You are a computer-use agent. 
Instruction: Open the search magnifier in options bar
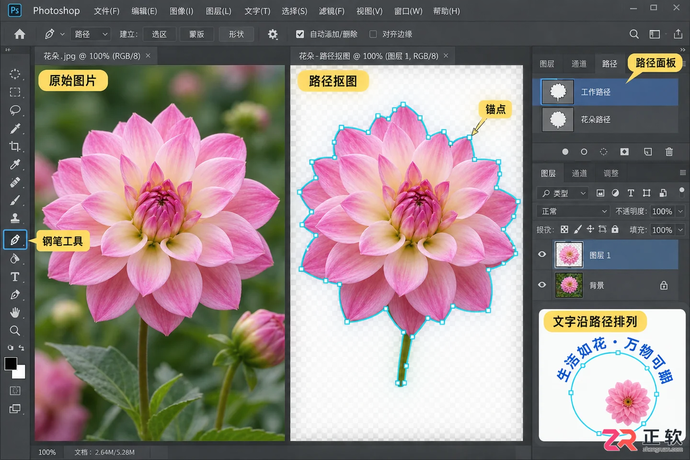(634, 34)
